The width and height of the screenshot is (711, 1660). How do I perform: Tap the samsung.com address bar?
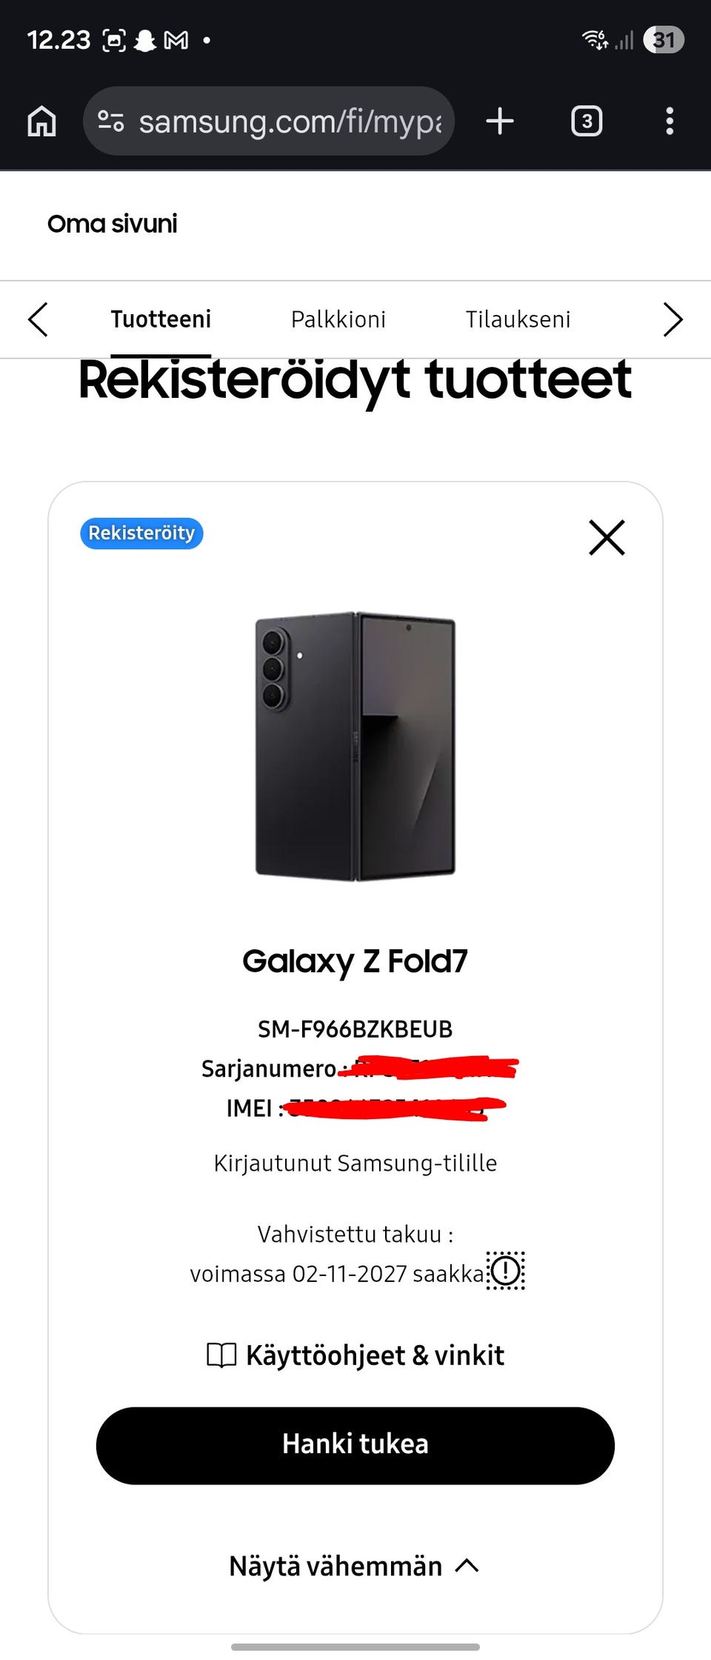coord(289,121)
